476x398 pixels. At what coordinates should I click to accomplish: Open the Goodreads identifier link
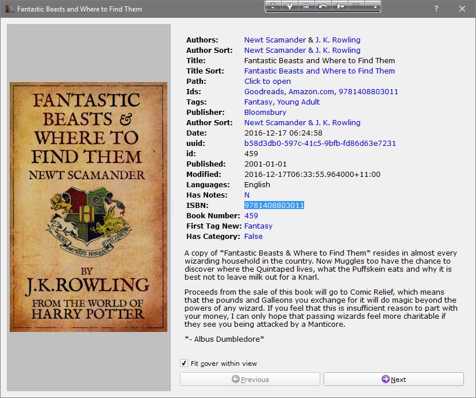[x=264, y=92]
